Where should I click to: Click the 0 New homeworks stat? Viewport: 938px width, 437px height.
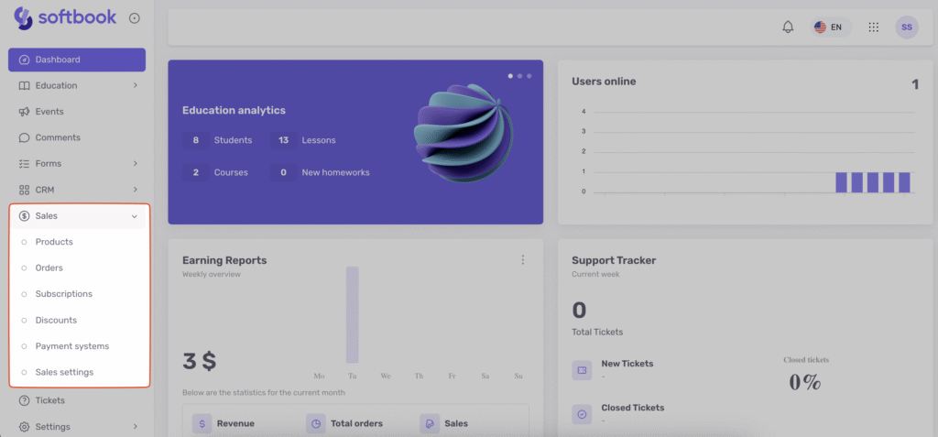[x=320, y=172]
